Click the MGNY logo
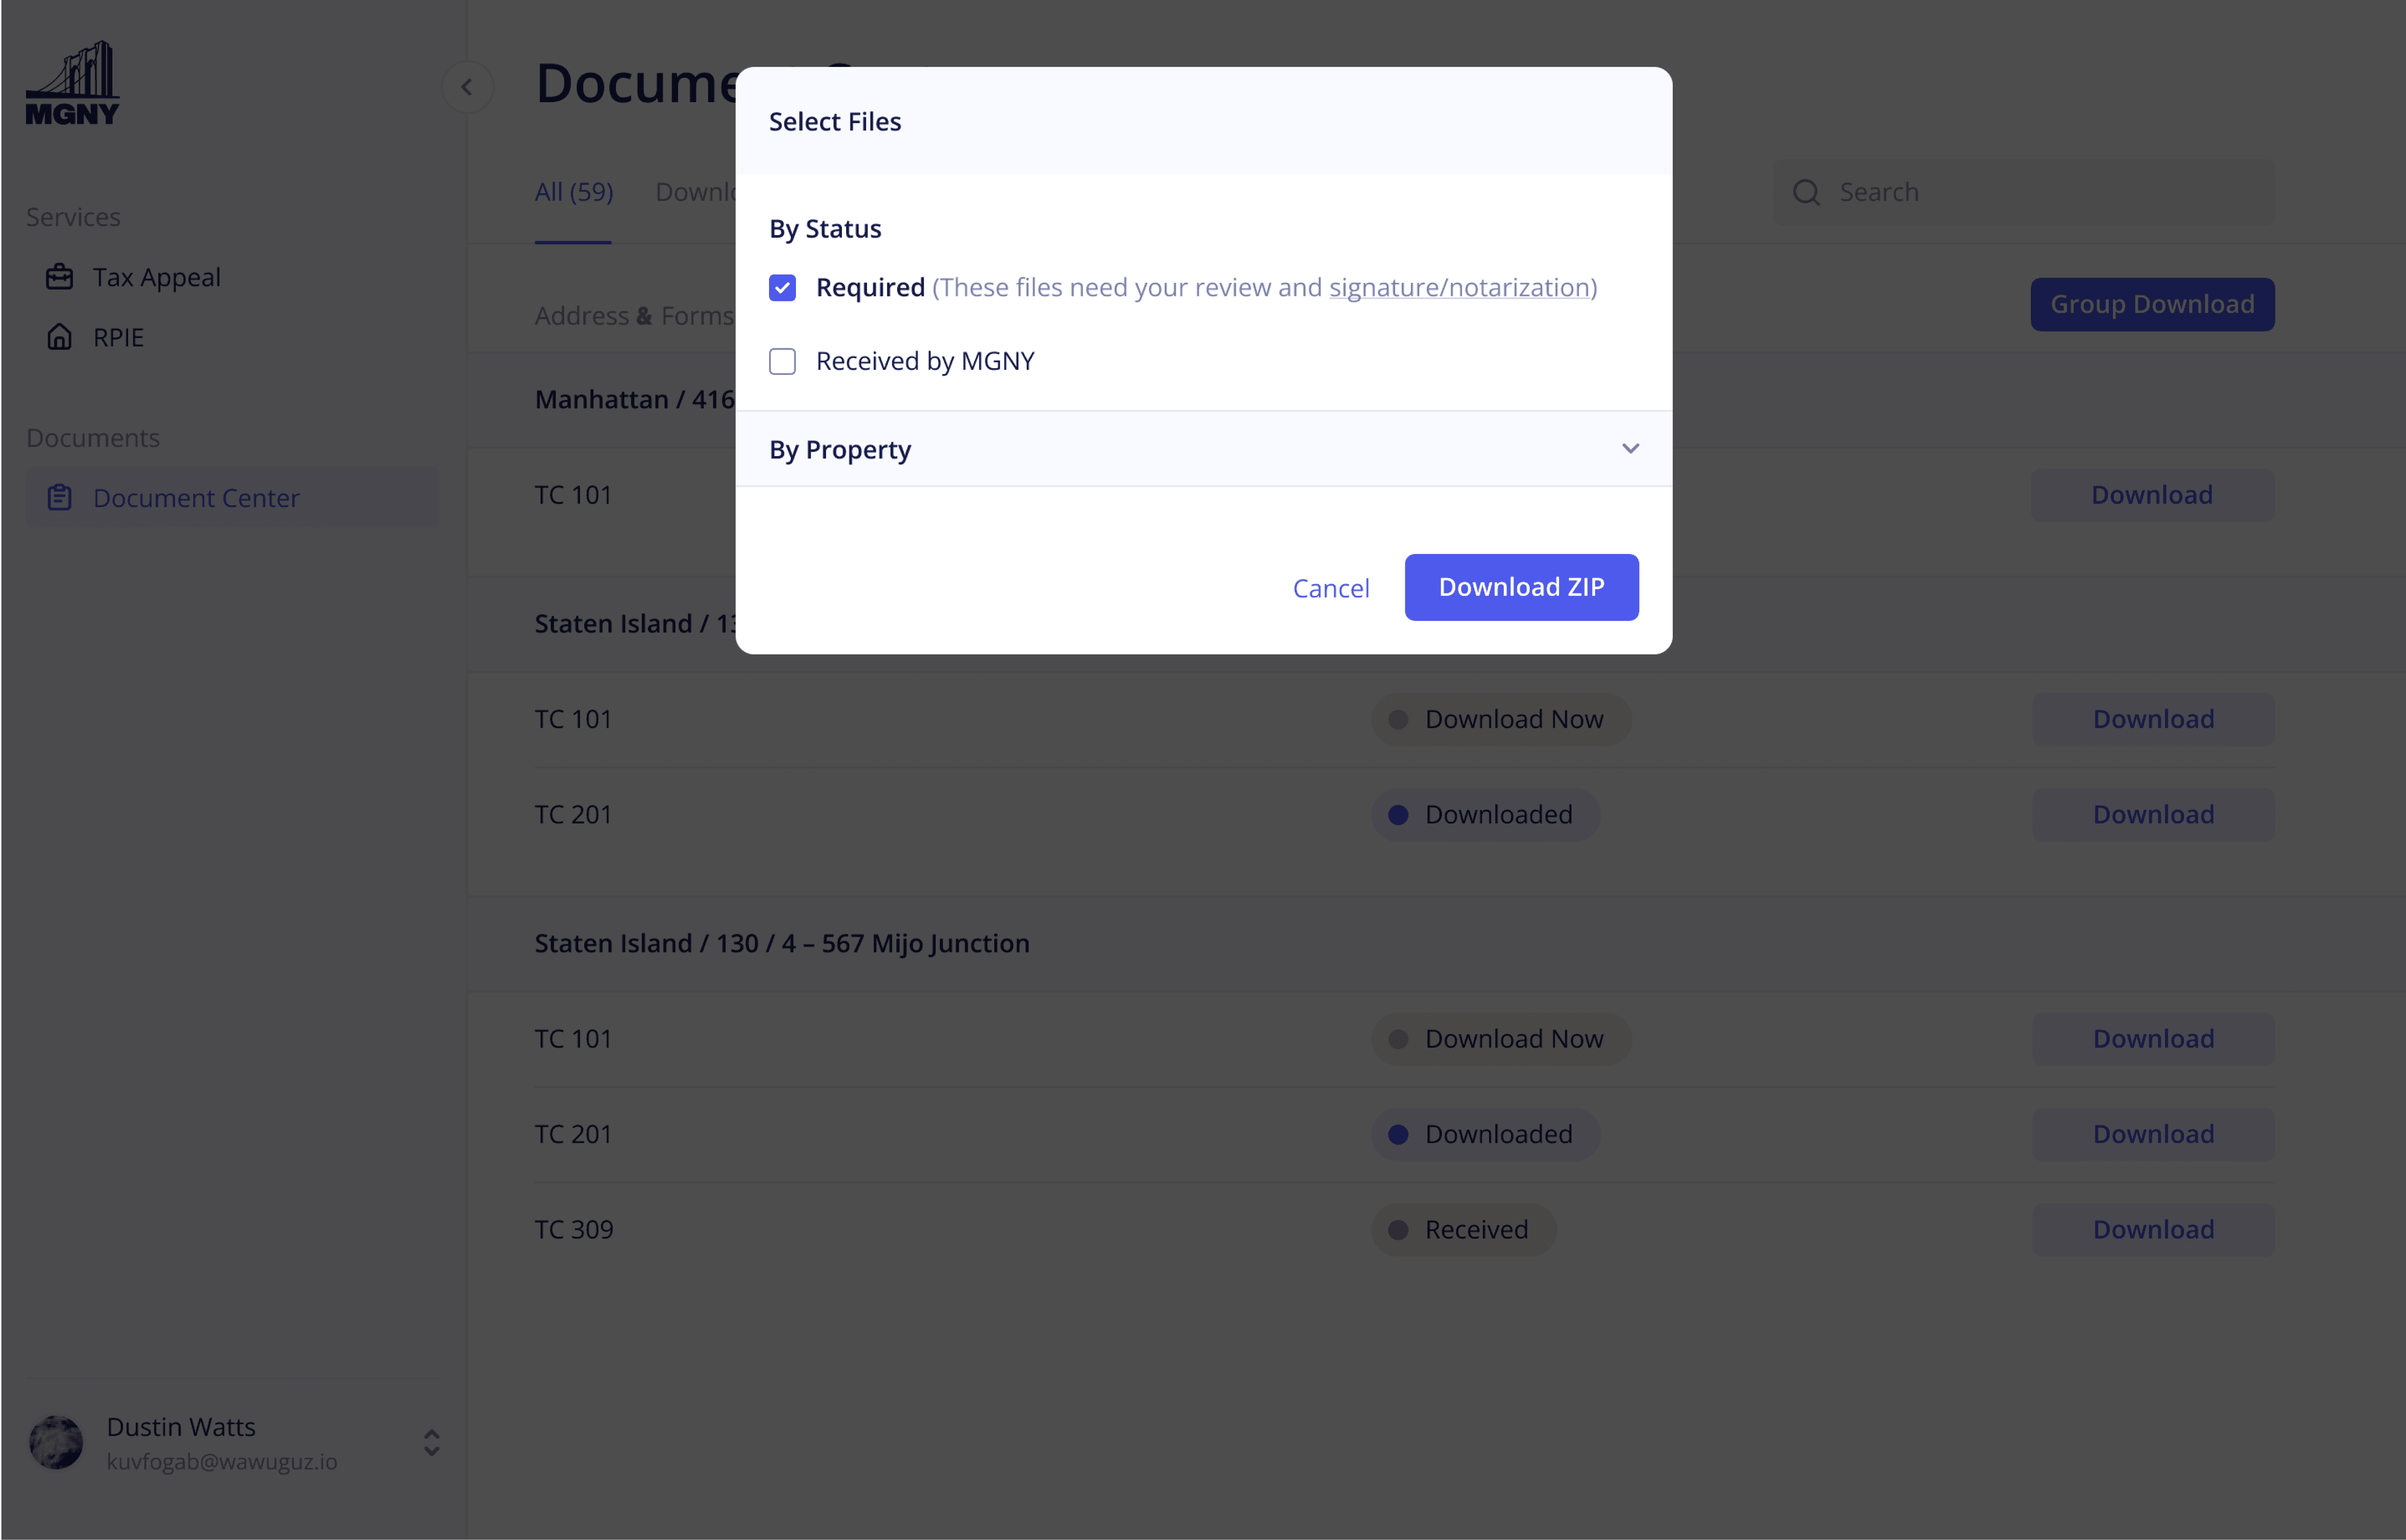The image size is (2406, 1540). (72, 83)
